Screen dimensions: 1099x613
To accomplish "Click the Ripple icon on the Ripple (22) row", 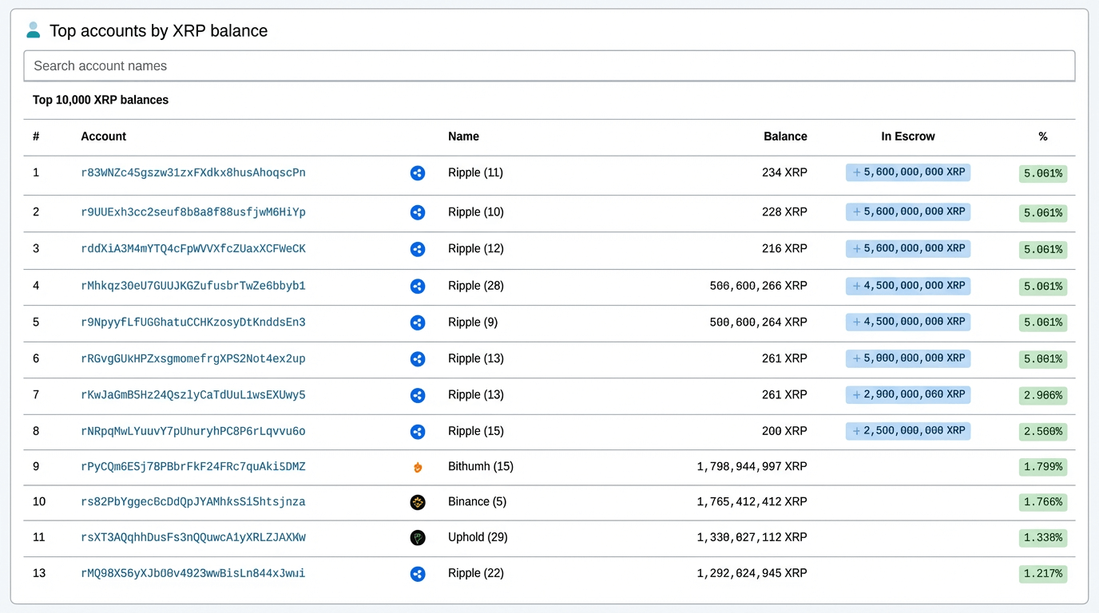I will 418,573.
